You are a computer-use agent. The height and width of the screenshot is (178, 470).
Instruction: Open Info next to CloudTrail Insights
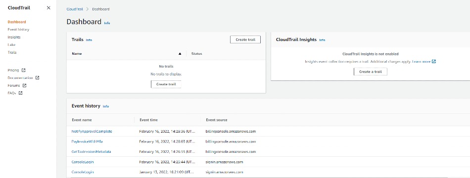[322, 40]
